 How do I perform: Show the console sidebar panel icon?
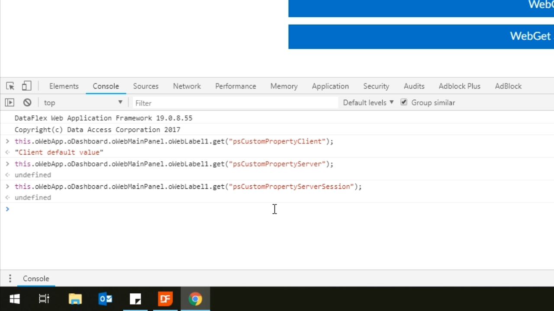pos(10,102)
